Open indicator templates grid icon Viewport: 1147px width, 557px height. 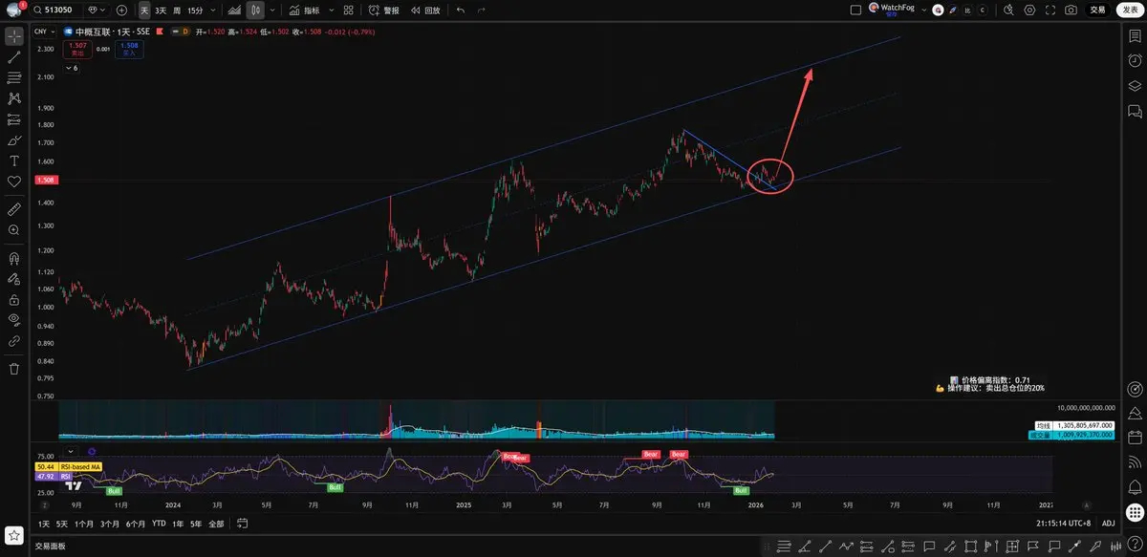tap(349, 10)
